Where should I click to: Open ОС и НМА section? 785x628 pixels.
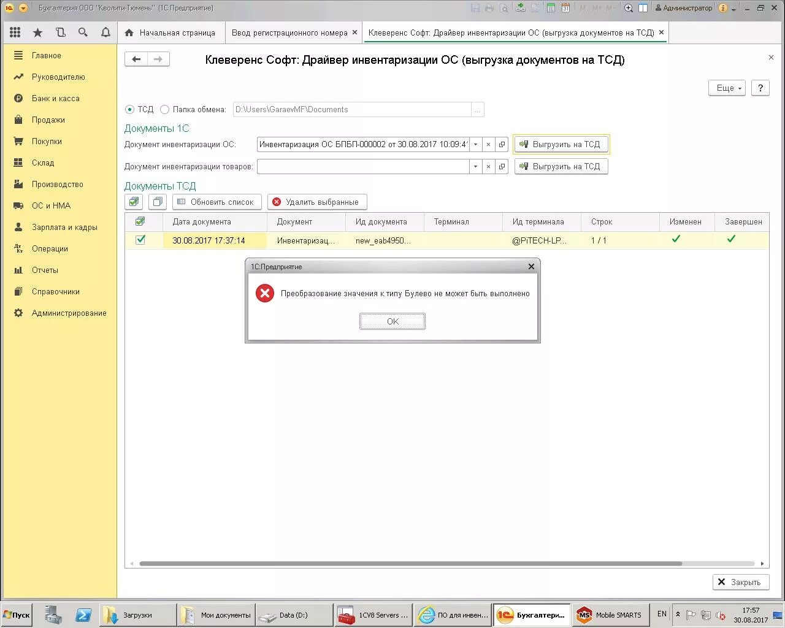(x=51, y=205)
